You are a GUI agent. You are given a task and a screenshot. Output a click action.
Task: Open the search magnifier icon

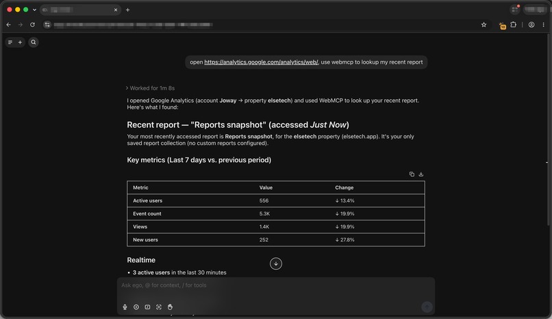[x=34, y=42]
